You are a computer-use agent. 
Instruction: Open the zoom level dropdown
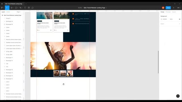tap(179, 8)
